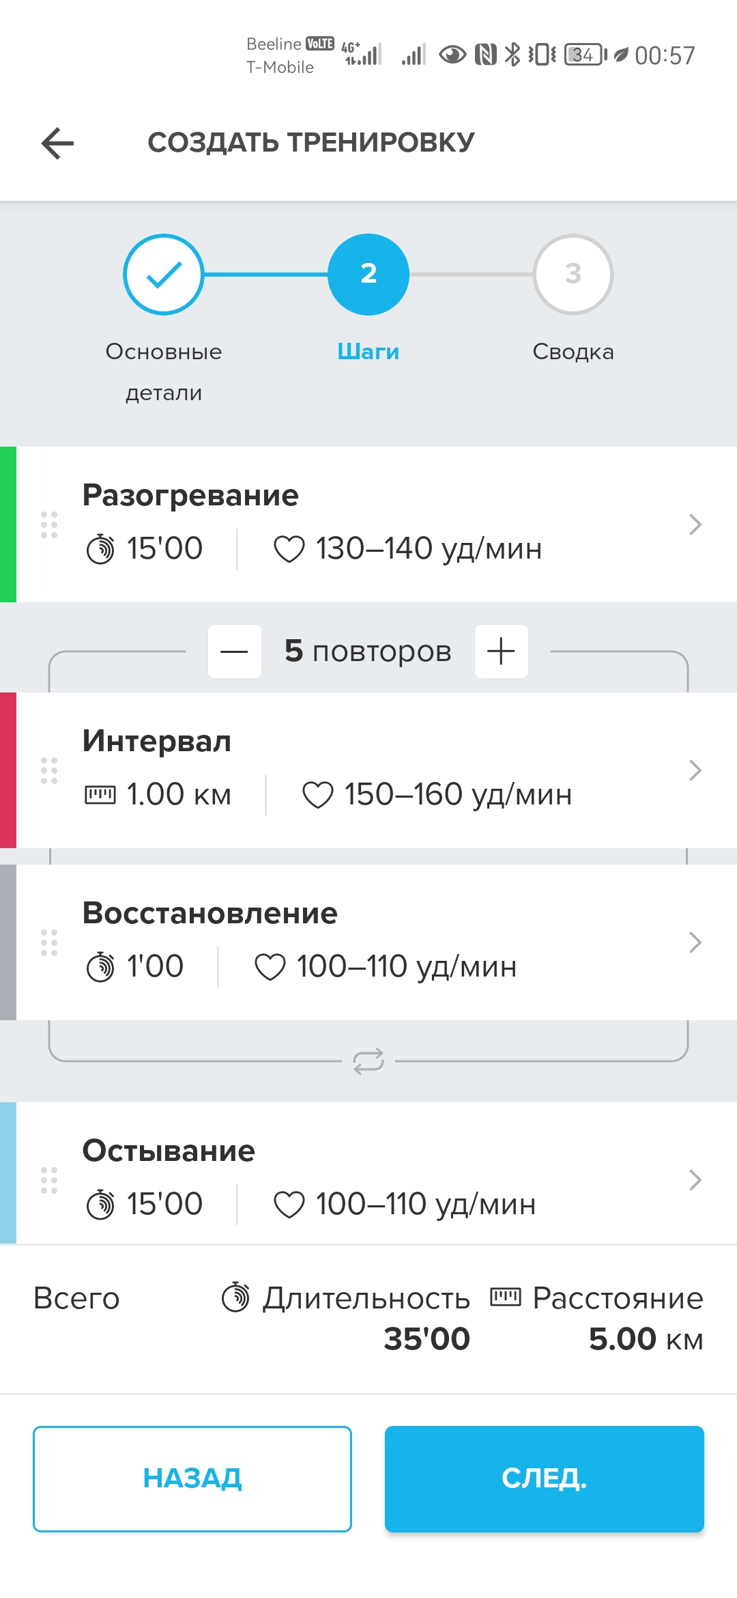This screenshot has height=1598, width=737.
Task: Tap the repeat loop icon below Восстановление
Action: point(369,1061)
